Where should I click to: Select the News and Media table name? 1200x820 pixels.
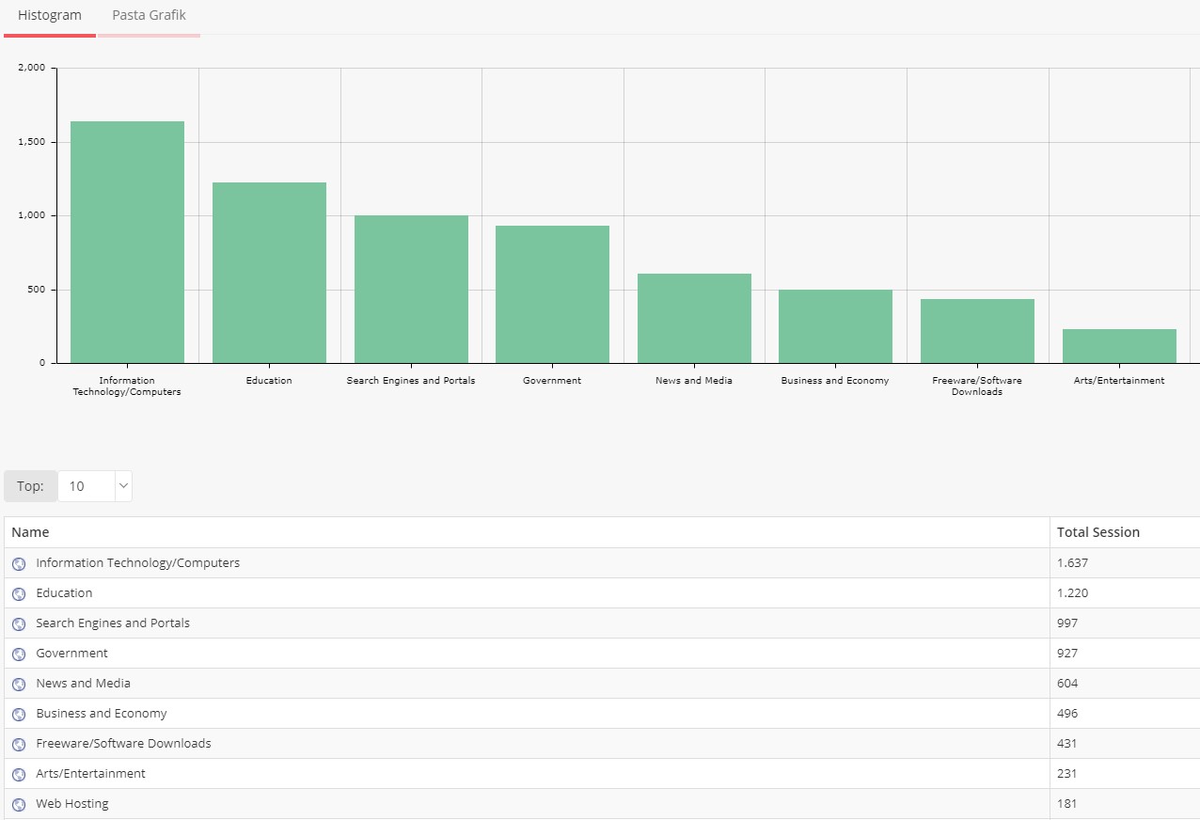[83, 684]
